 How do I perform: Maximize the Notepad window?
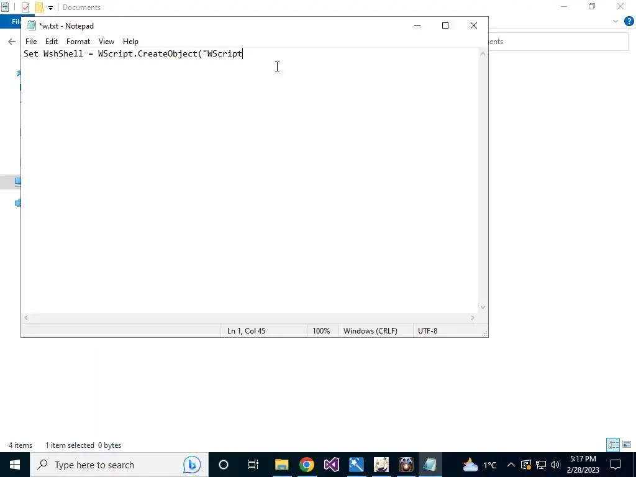coord(445,25)
